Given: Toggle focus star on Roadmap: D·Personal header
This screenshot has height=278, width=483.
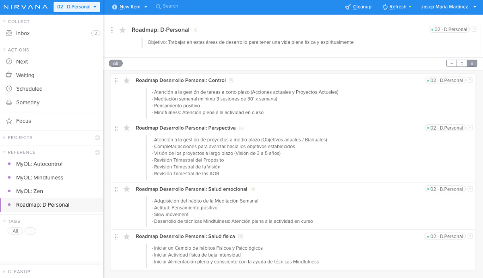Looking at the screenshot, I should click(123, 30).
